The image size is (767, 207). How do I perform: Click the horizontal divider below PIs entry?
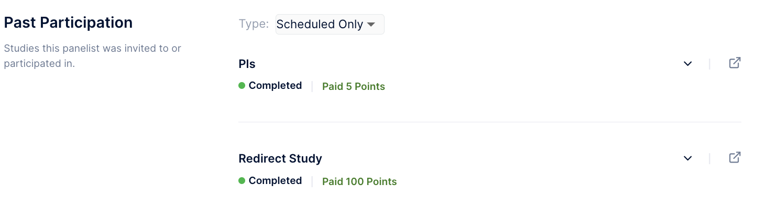point(490,122)
